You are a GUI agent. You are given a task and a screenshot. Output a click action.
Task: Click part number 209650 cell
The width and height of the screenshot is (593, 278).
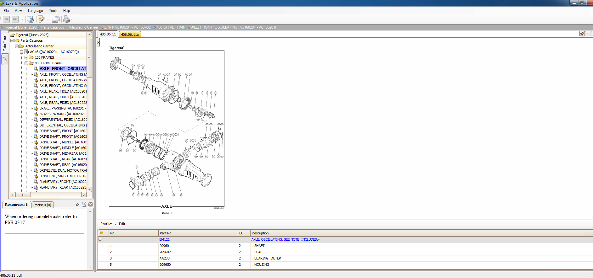tap(198, 265)
